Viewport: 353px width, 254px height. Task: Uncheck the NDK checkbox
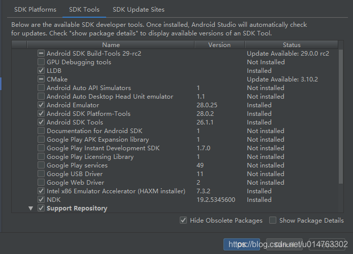(41, 199)
